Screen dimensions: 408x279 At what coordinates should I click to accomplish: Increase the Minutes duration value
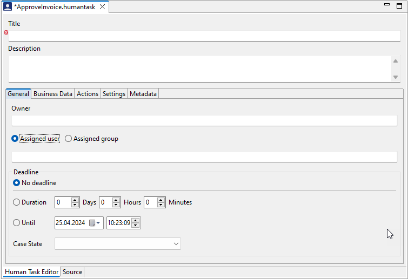(161, 200)
